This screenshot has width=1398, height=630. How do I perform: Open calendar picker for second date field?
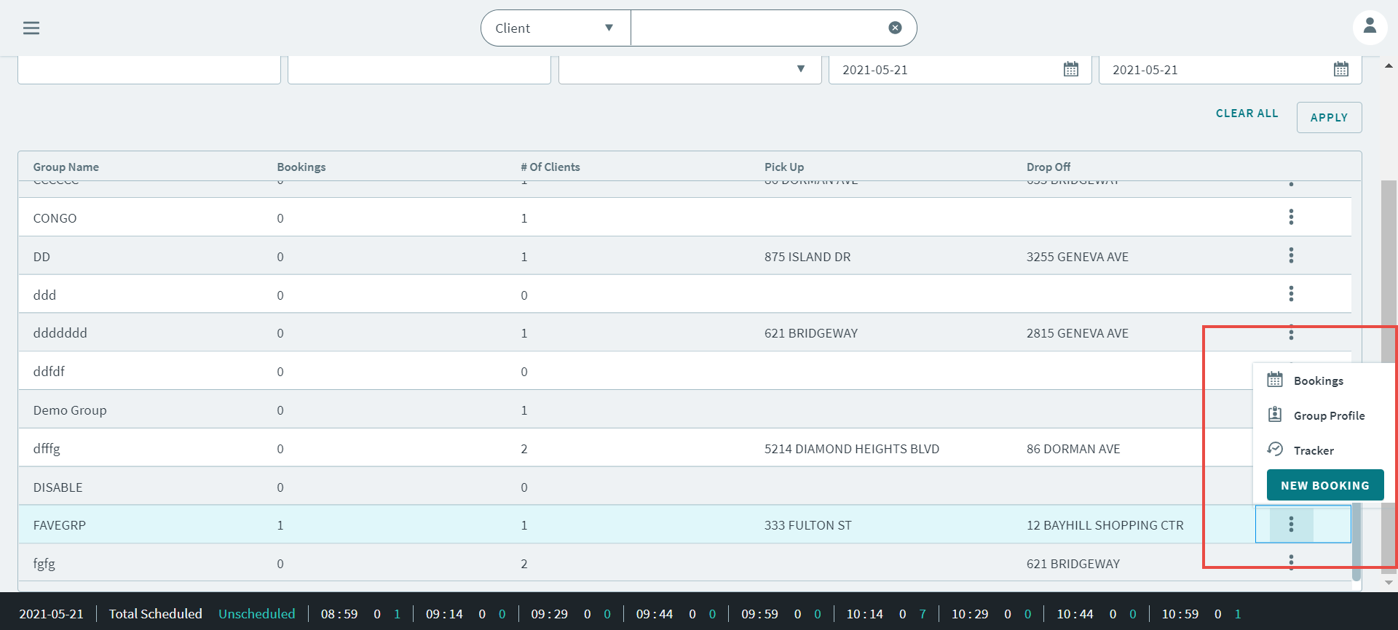click(x=1340, y=70)
